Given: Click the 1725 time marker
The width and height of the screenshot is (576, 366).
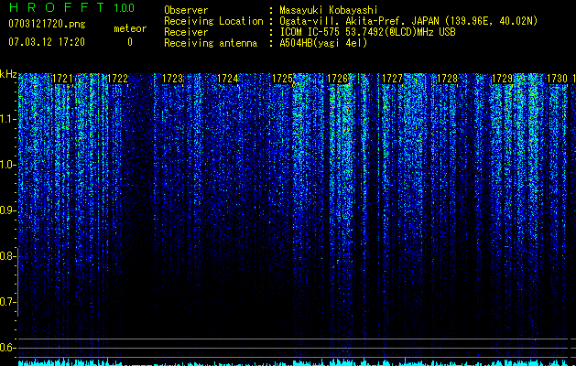Looking at the screenshot, I should click(x=282, y=79).
